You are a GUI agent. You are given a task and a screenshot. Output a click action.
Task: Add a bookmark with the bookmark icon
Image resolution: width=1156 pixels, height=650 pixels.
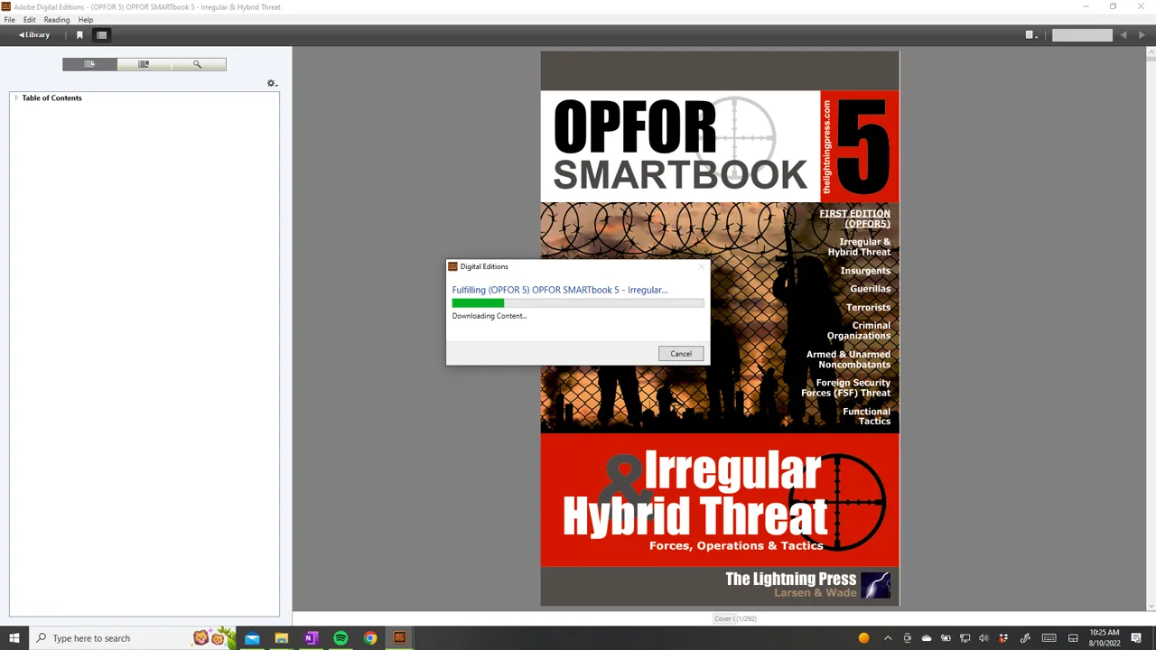tap(79, 35)
